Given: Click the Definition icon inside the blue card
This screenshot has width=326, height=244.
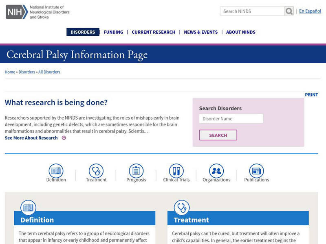Looking at the screenshot, I should click(29, 207).
